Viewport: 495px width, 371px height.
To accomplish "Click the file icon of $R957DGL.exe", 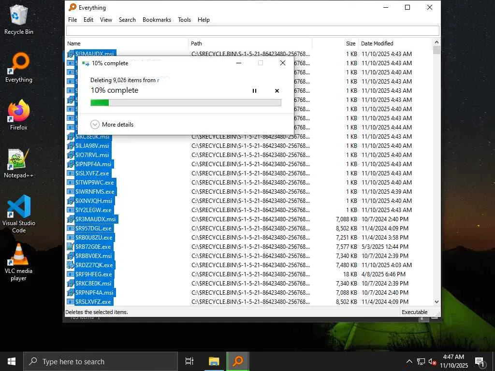I will 71,228.
